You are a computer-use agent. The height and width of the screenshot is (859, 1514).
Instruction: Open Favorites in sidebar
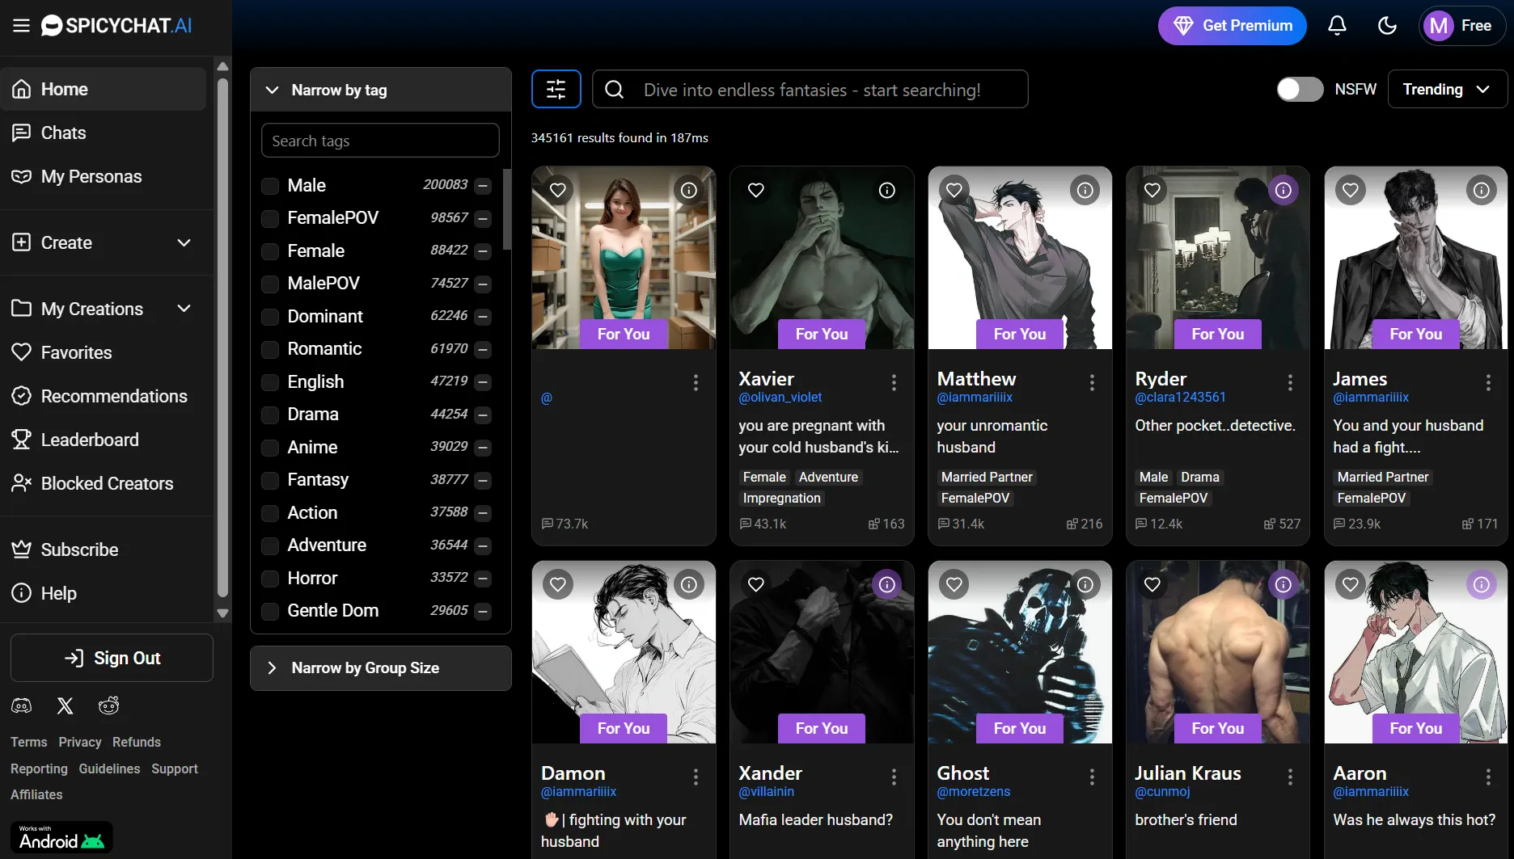tap(103, 352)
